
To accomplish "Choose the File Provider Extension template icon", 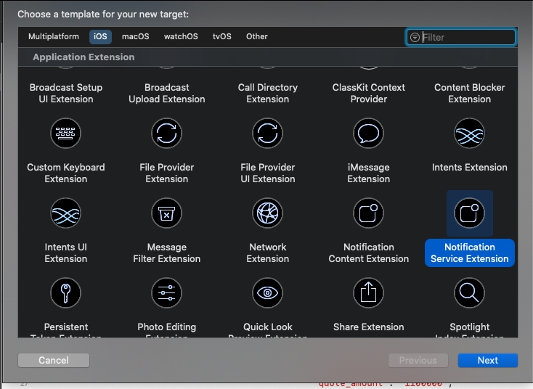I will (166, 134).
